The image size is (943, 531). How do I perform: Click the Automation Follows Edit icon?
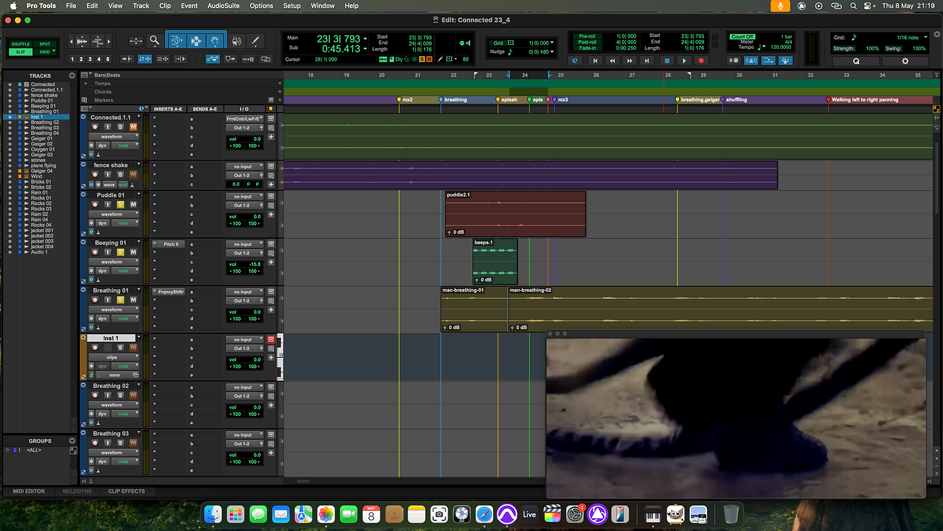213,59
